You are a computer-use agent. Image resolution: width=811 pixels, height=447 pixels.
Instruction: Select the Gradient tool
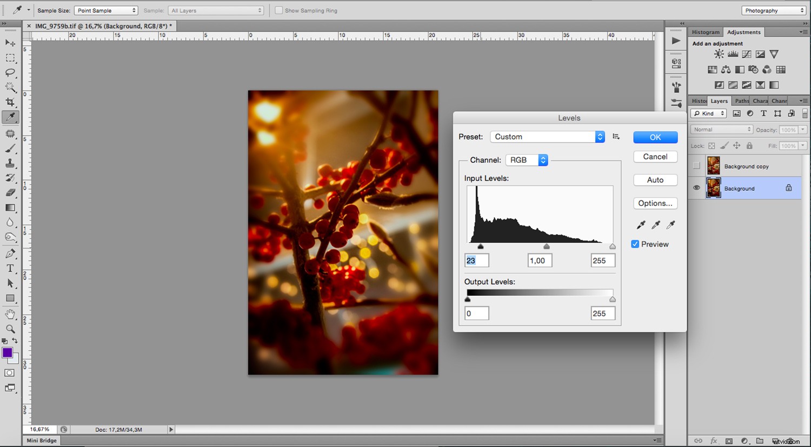point(10,208)
